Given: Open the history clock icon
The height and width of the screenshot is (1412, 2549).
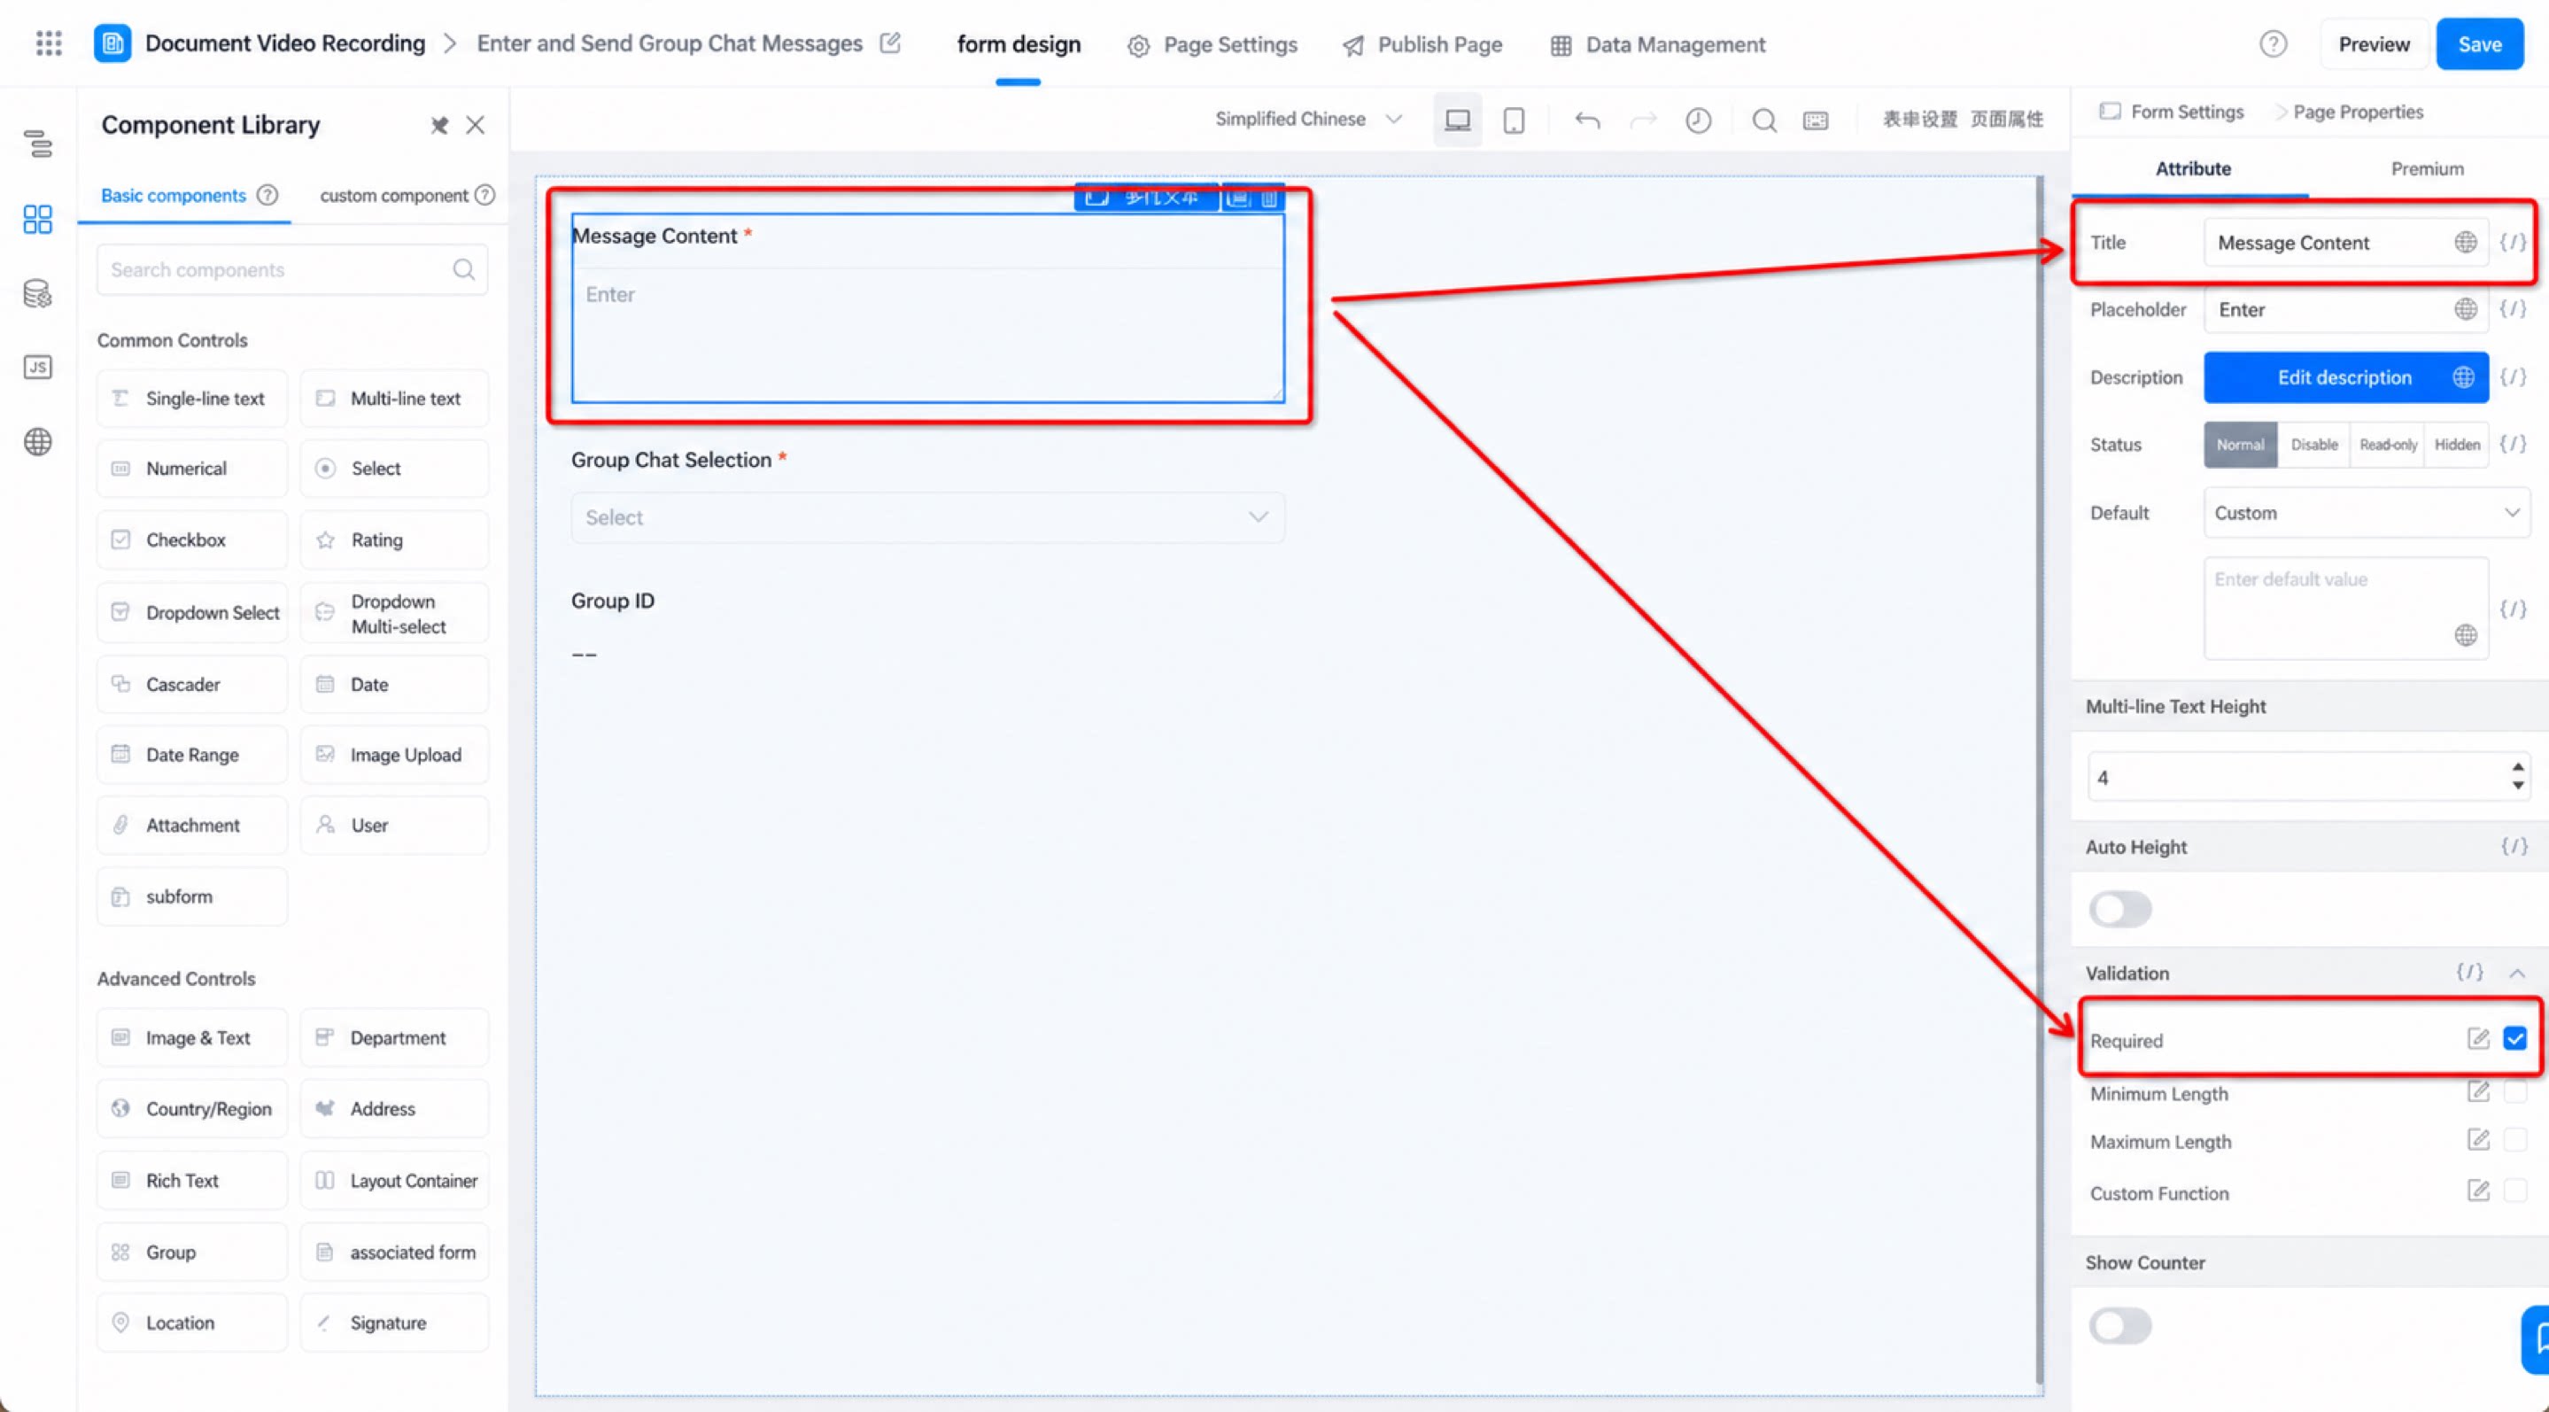Looking at the screenshot, I should [1698, 120].
